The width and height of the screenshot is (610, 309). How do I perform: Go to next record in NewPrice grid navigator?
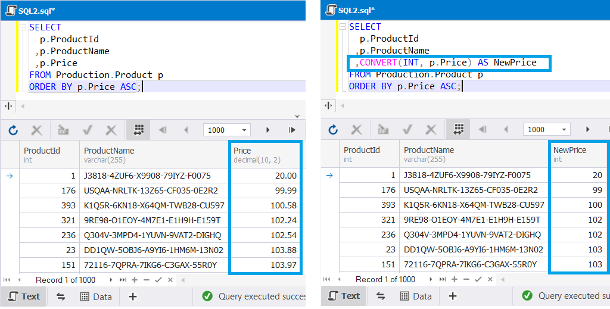pos(431,279)
